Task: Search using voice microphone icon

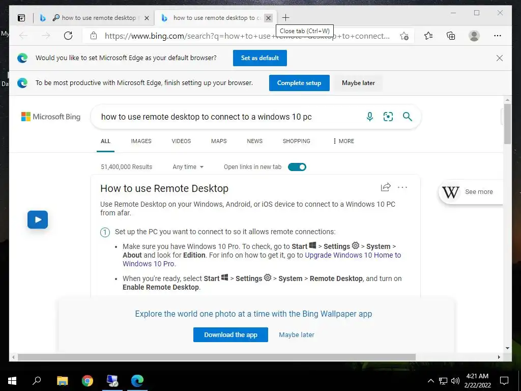Action: [370, 117]
